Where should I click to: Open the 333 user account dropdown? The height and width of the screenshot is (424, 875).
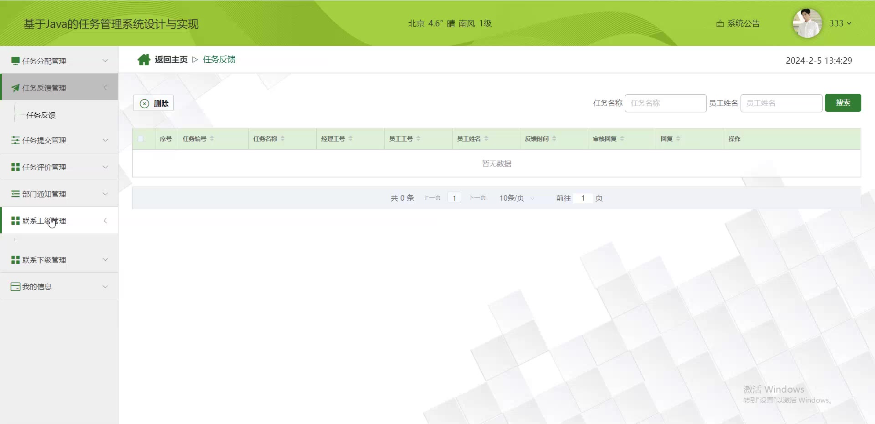click(840, 23)
